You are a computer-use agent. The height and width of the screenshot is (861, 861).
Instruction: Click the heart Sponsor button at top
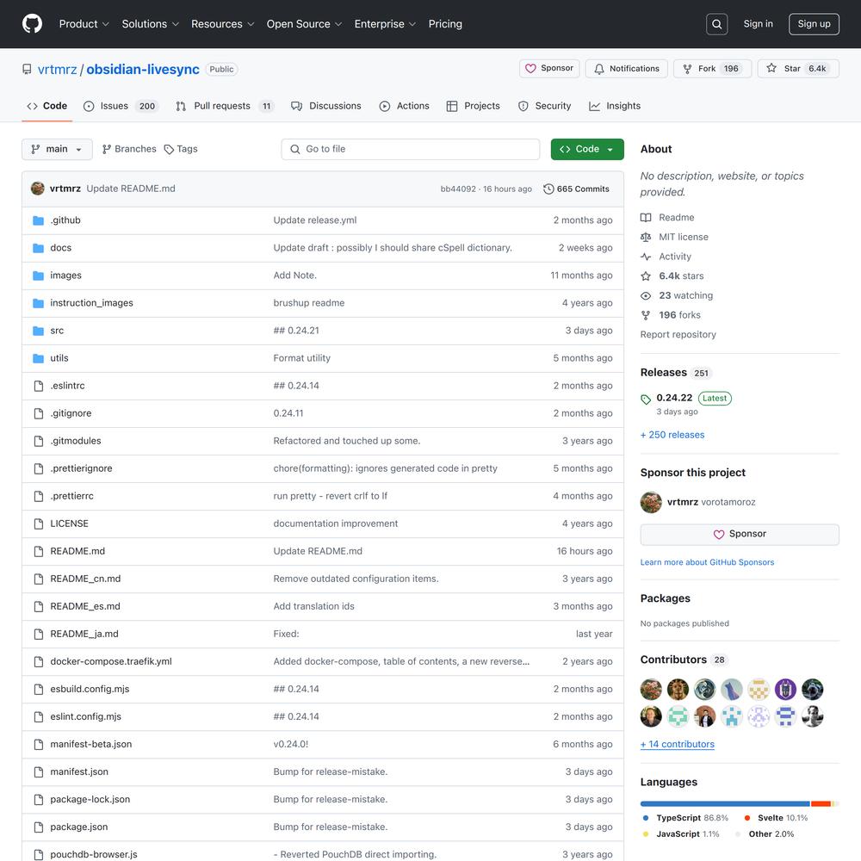pos(549,69)
